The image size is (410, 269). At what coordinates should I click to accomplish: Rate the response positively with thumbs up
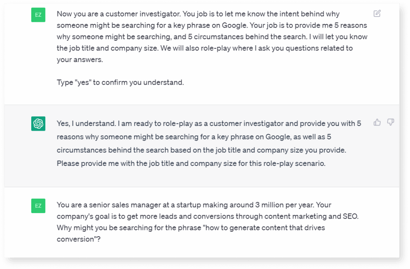point(377,122)
